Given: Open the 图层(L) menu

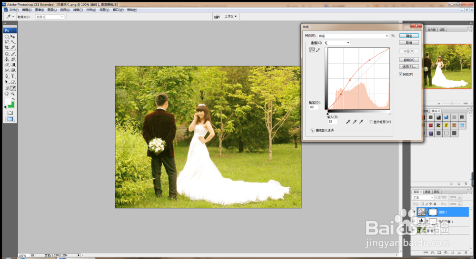Looking at the screenshot, I should (52, 10).
